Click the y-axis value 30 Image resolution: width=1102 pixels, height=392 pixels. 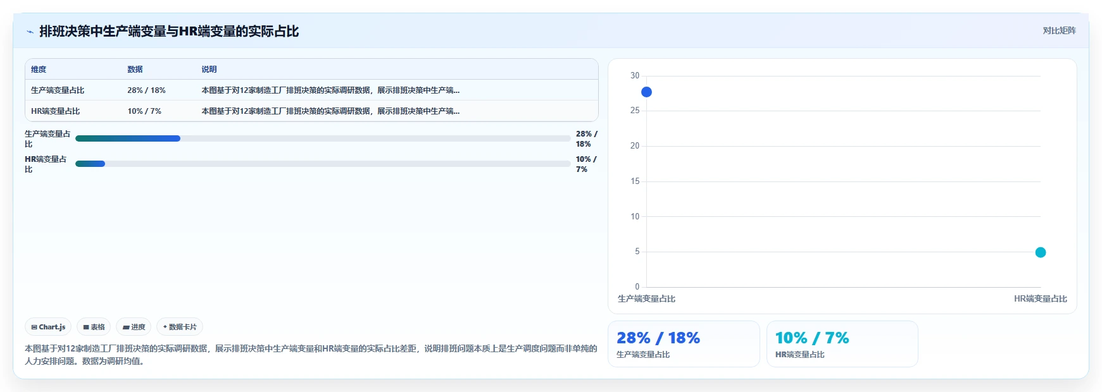pos(635,76)
